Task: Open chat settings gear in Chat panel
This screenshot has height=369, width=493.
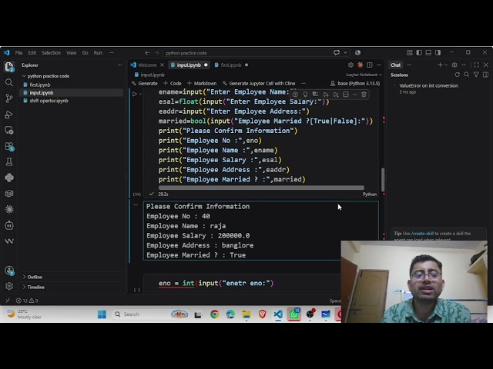Action: coord(454,65)
